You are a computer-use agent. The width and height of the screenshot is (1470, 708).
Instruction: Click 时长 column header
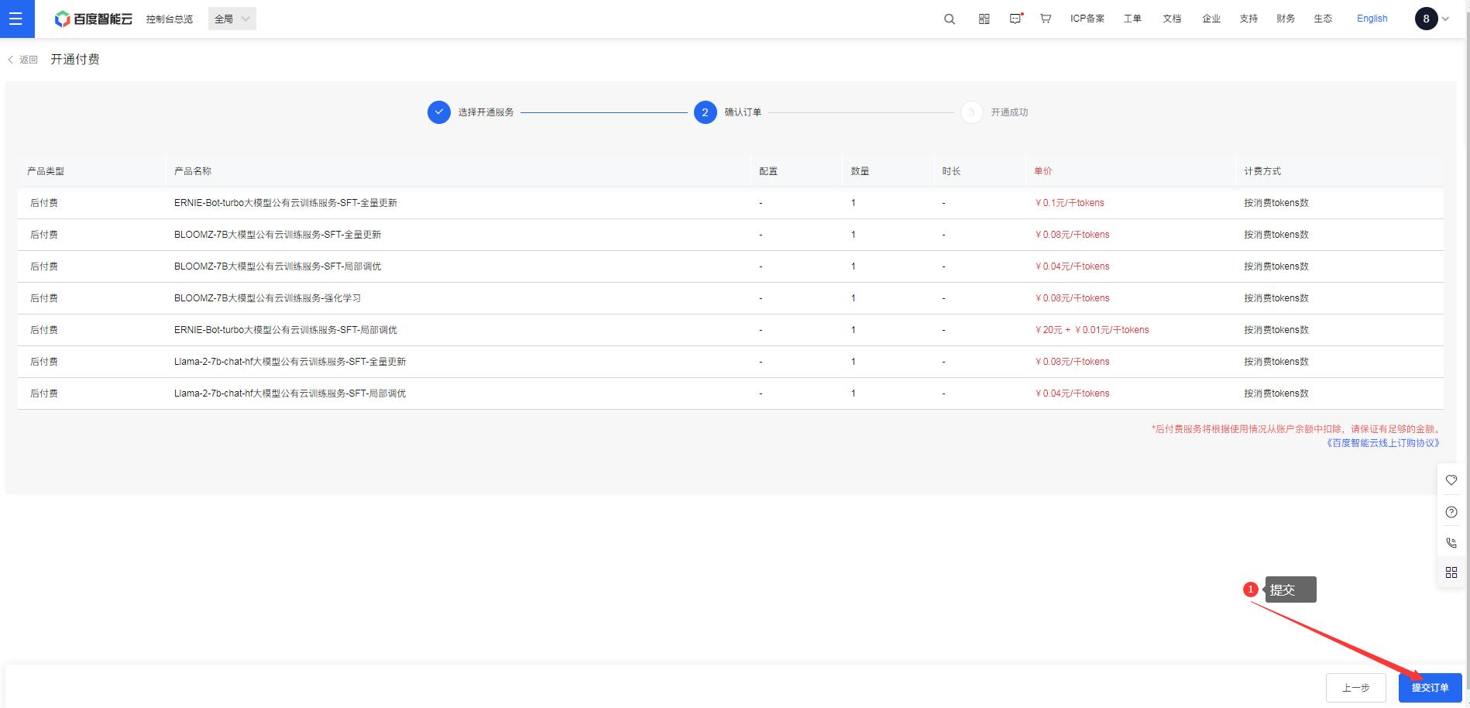[951, 171]
